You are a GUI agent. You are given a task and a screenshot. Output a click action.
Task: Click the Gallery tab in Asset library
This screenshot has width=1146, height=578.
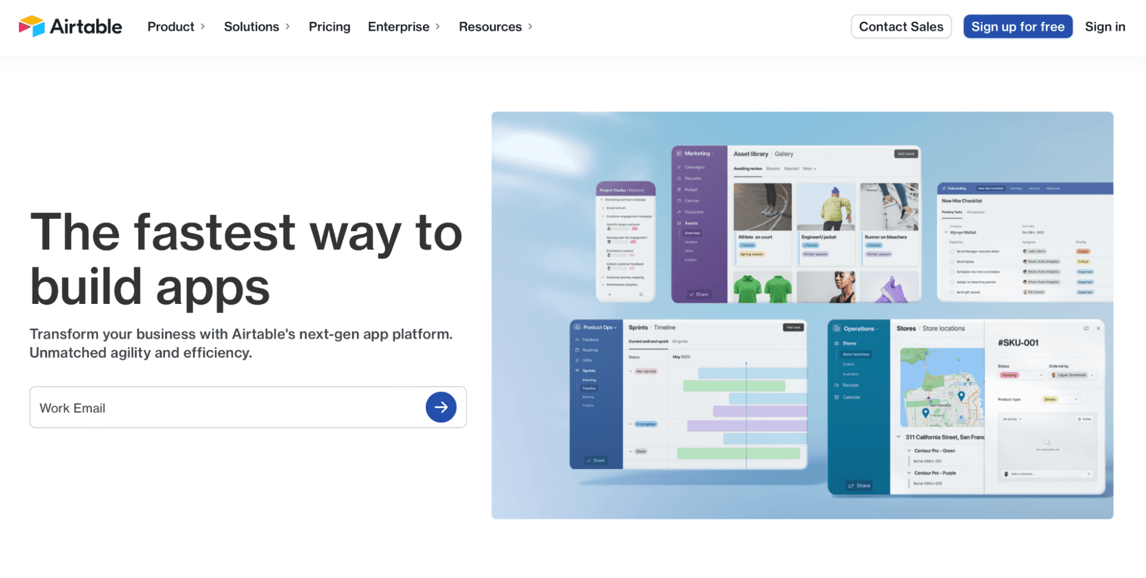(784, 154)
